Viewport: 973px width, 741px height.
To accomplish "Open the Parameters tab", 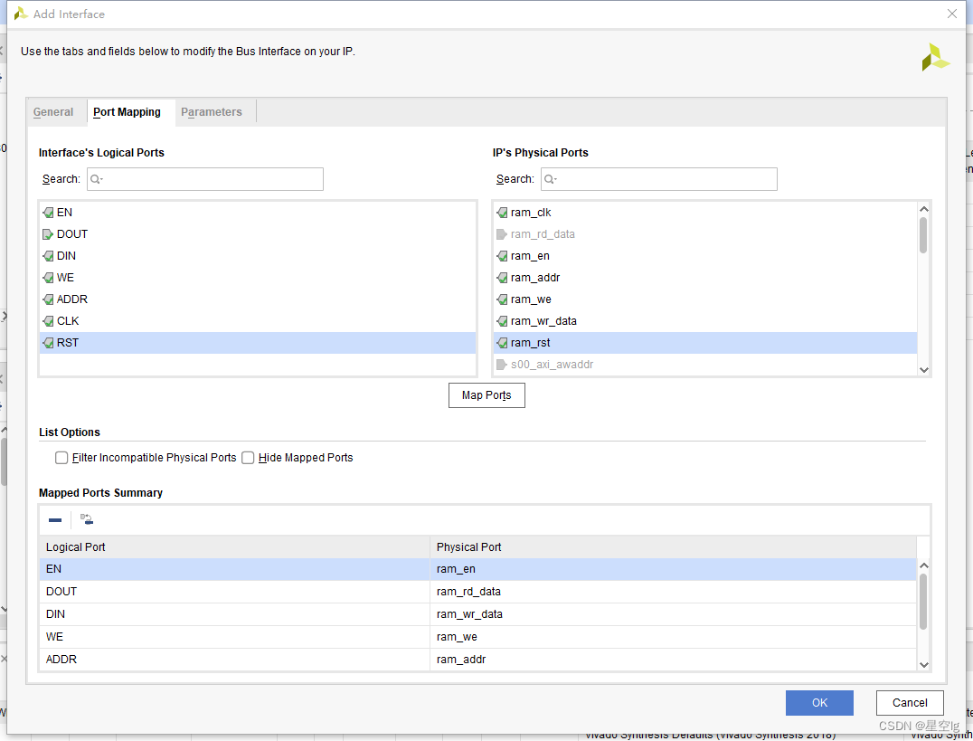I will (x=212, y=112).
